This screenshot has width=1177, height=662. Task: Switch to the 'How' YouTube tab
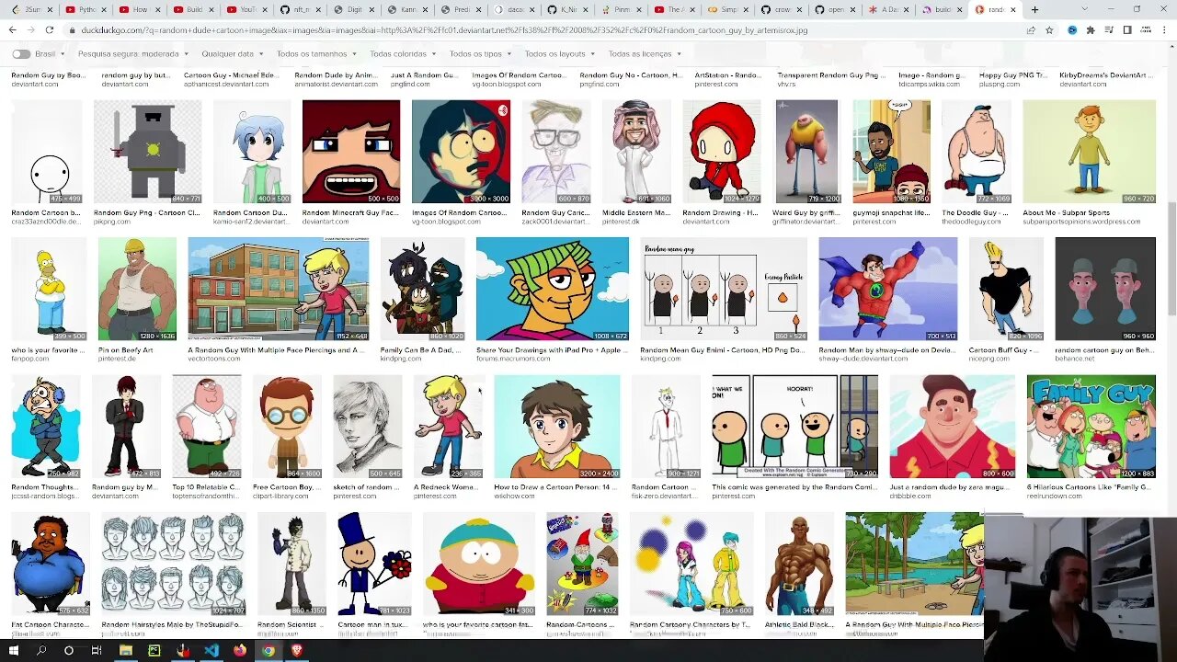click(138, 9)
